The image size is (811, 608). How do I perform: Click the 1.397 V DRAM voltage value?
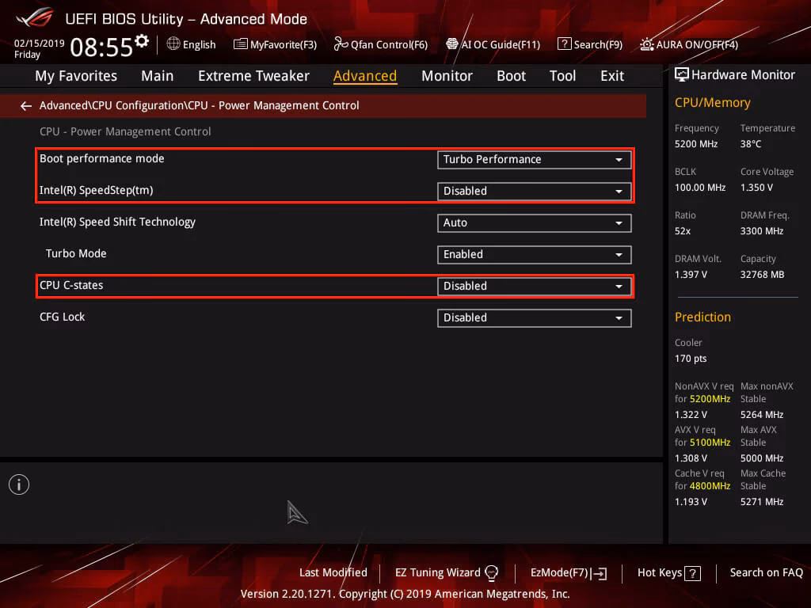691,275
